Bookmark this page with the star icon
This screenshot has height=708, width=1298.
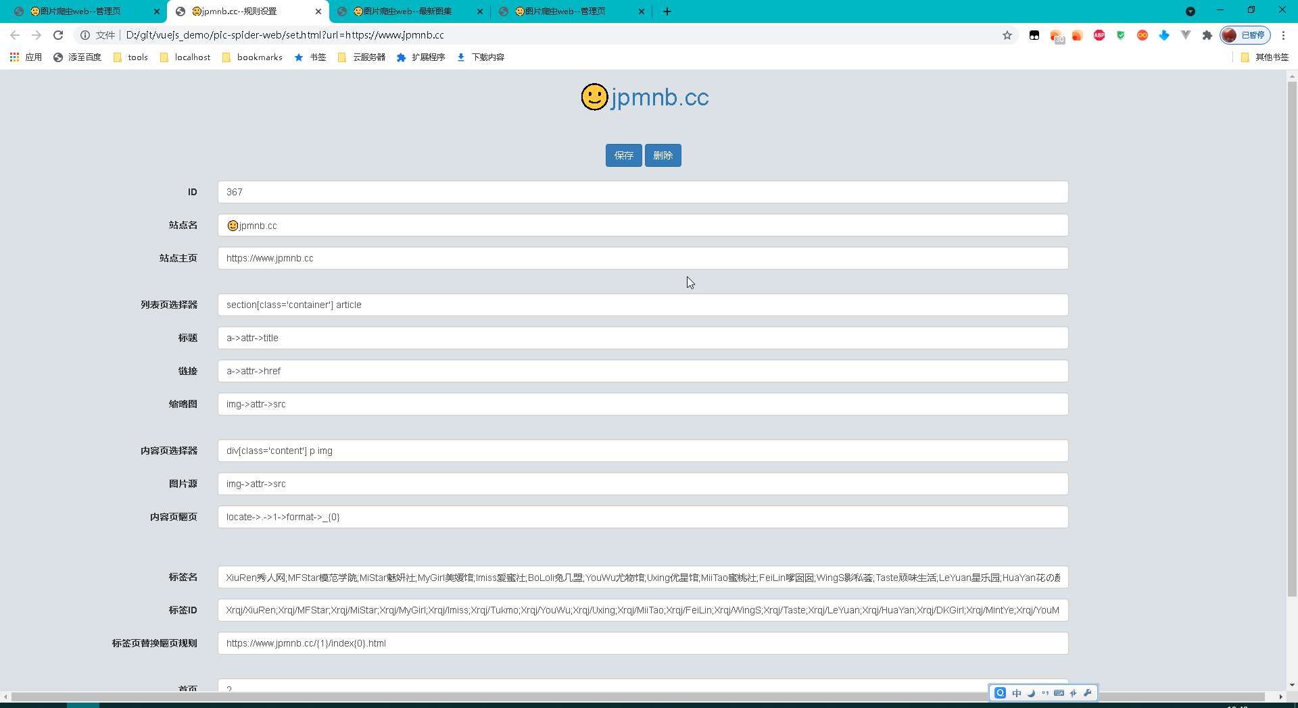click(x=1007, y=35)
